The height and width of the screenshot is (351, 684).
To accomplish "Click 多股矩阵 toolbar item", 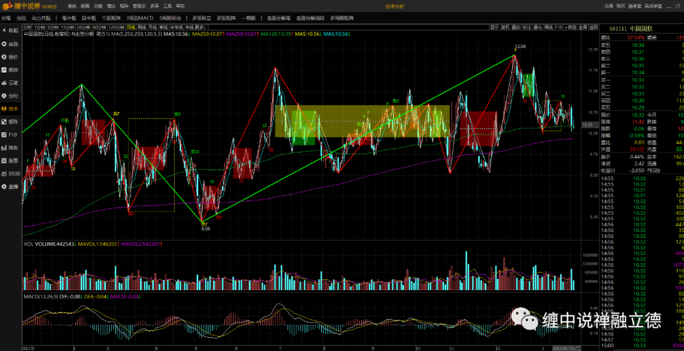I will pyautogui.click(x=226, y=18).
